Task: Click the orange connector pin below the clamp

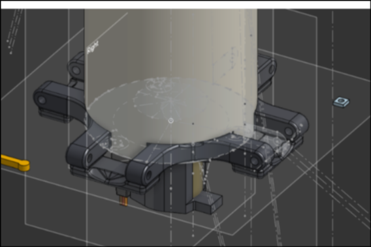Action: tap(123, 201)
